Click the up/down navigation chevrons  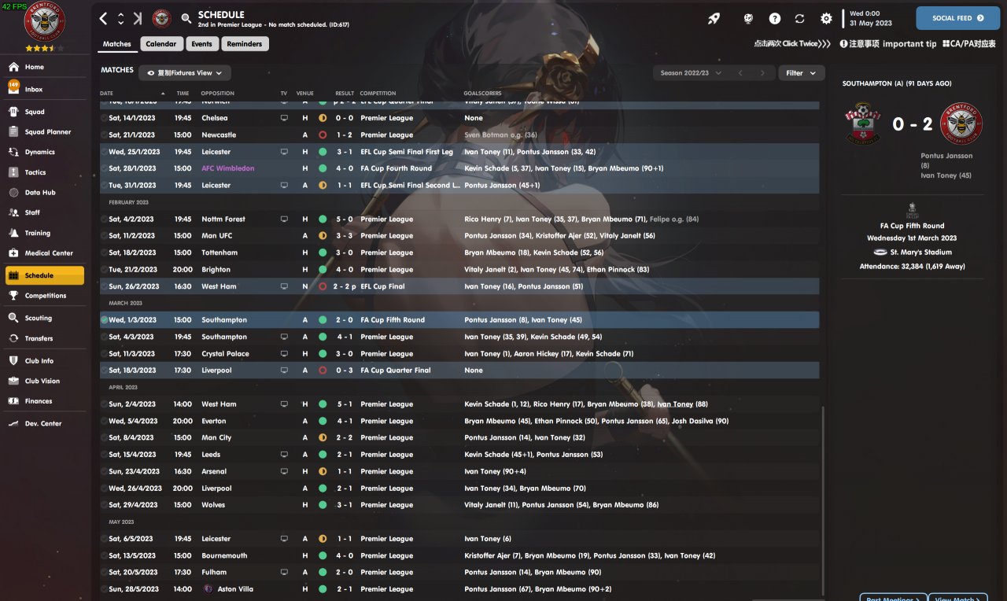point(120,18)
